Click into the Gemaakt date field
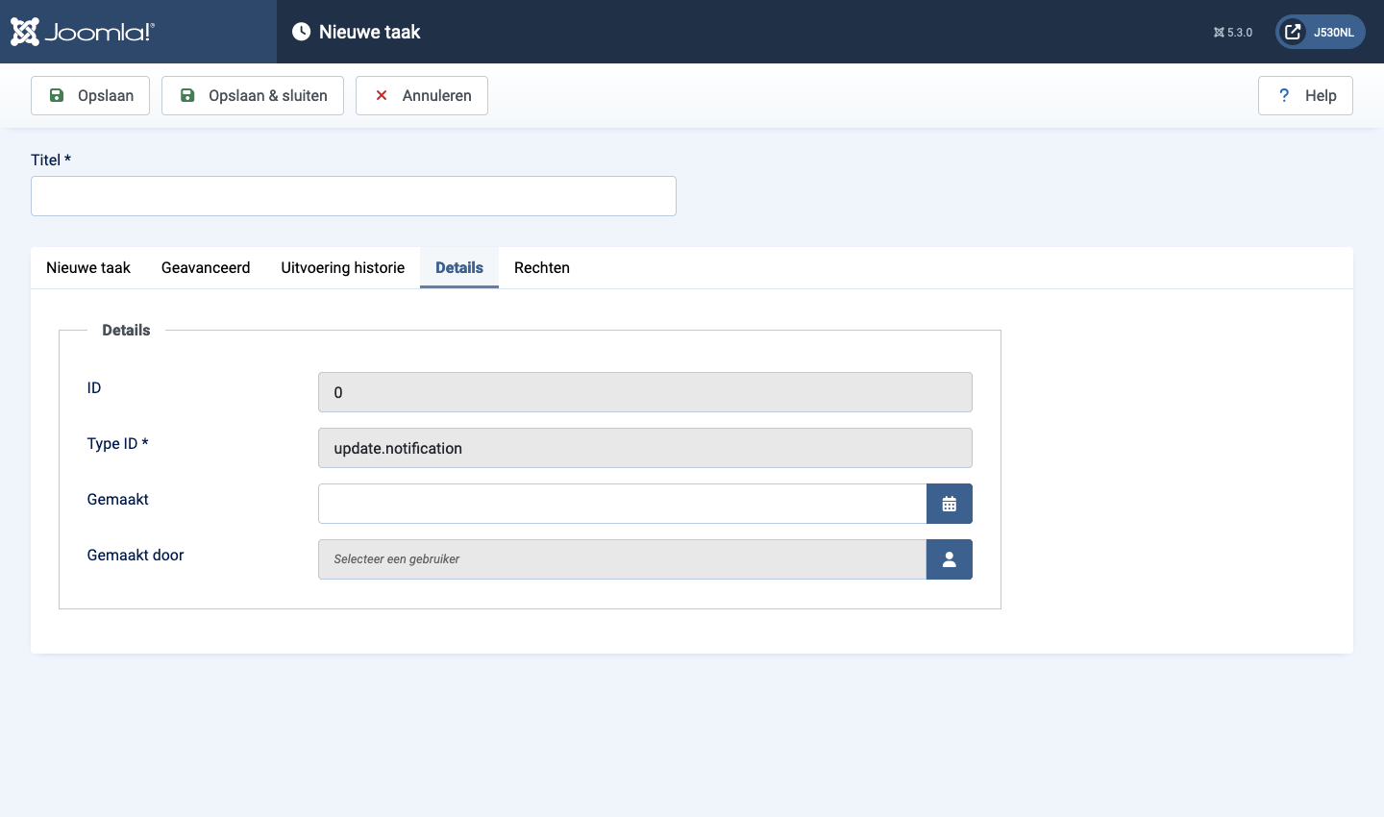The height and width of the screenshot is (817, 1384). coord(622,504)
